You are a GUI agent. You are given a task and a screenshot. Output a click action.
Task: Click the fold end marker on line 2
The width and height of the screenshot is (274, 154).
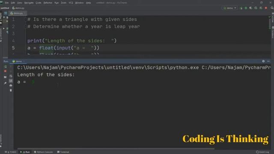tap(25, 27)
